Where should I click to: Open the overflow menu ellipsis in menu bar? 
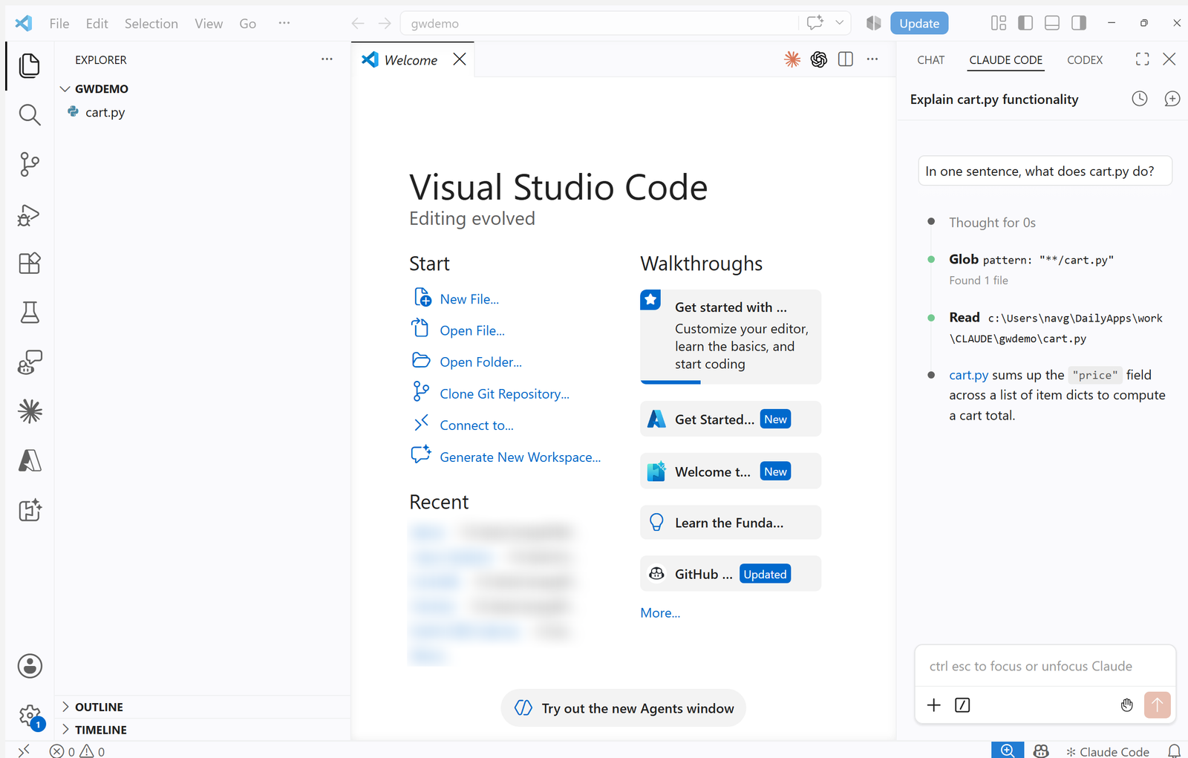284,23
